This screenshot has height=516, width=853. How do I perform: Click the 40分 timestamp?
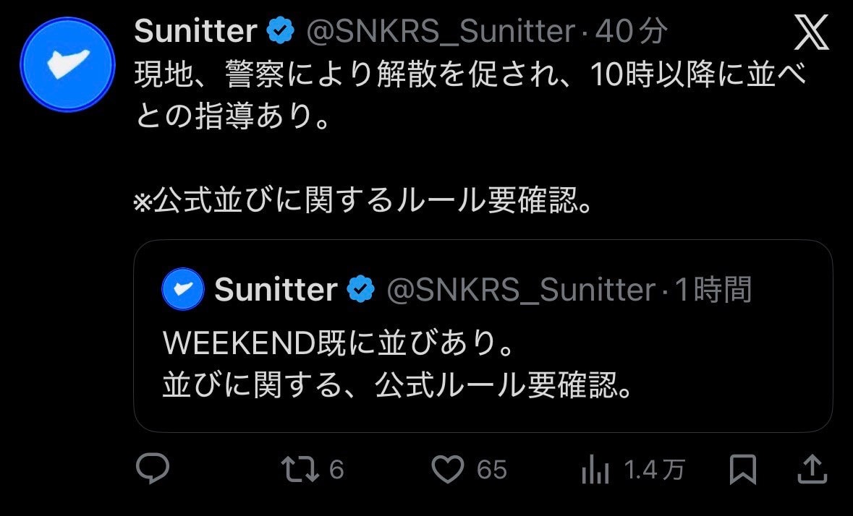tap(632, 30)
